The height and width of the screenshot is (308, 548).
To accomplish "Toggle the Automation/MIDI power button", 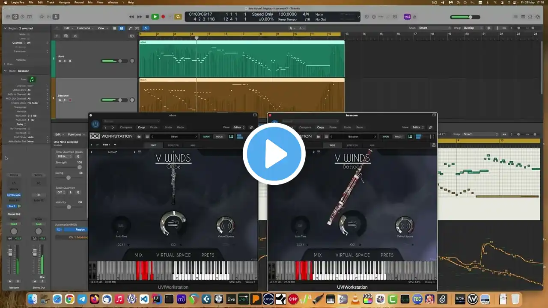I will click(59, 230).
